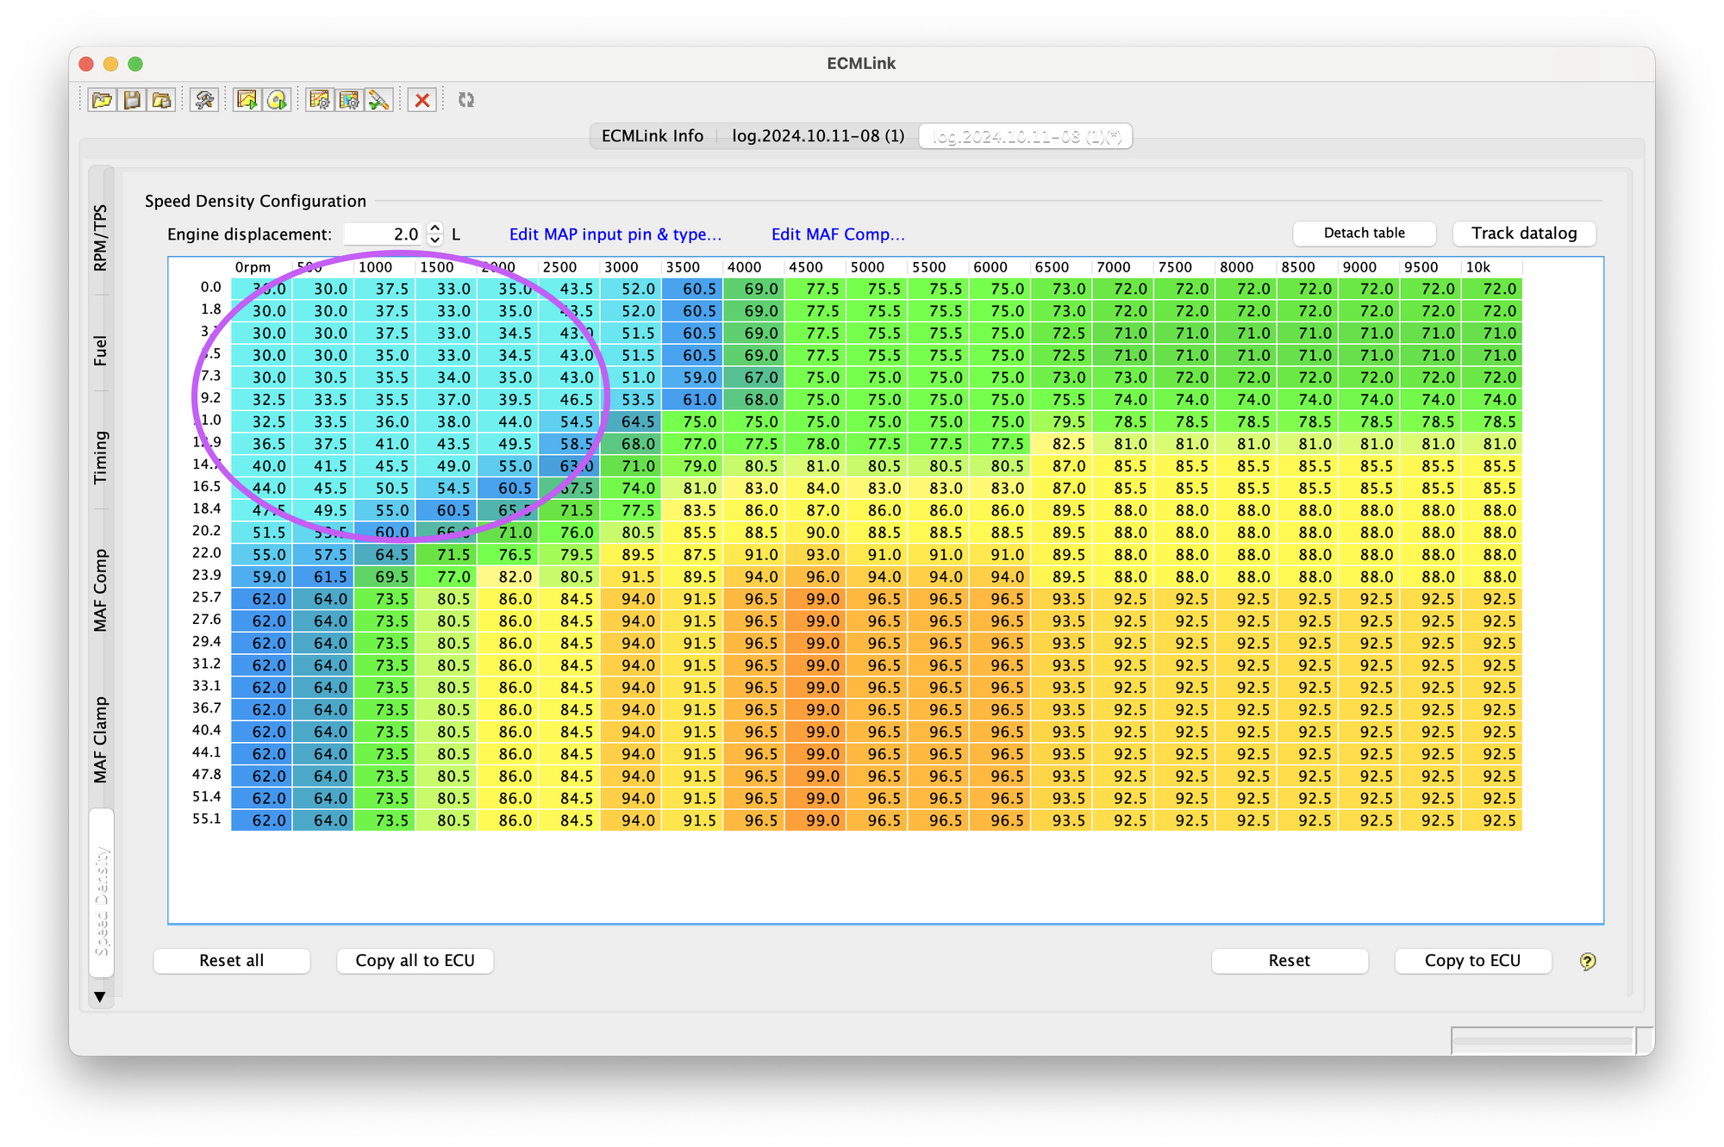Screen dimensions: 1724x1147
Task: Select cell 87.0 in row 14.7
Action: 1061,466
